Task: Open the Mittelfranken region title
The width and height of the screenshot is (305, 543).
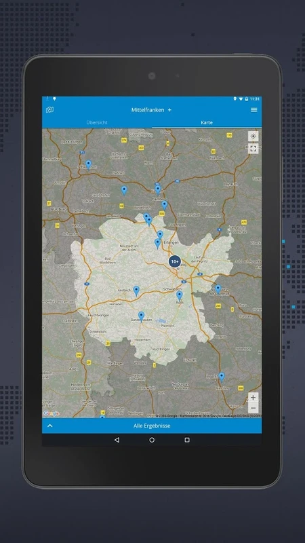Action: [x=148, y=110]
